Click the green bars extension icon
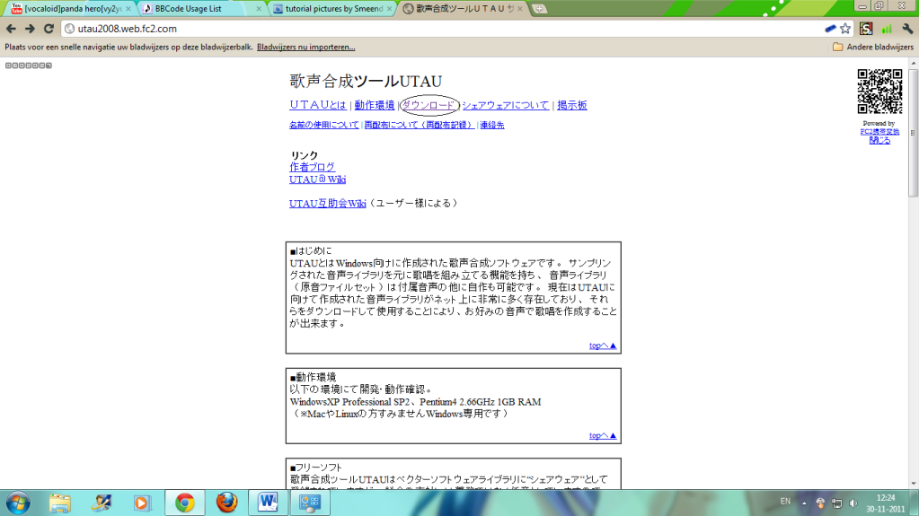The image size is (919, 516). pos(887,29)
